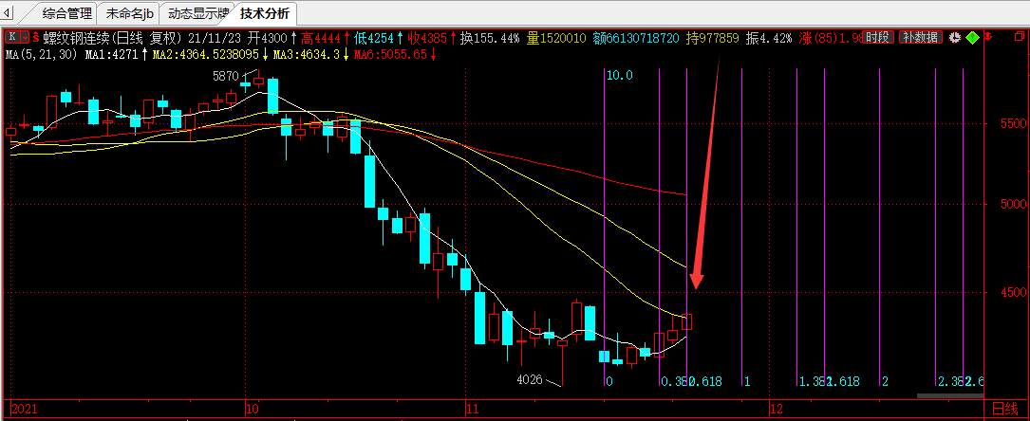Viewport: 1030px width, 421px height.
Task: Switch to the 综合管理 tab
Action: click(x=67, y=13)
